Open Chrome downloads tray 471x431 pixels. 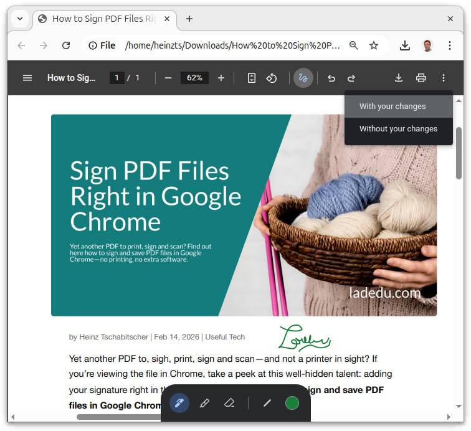coord(405,45)
